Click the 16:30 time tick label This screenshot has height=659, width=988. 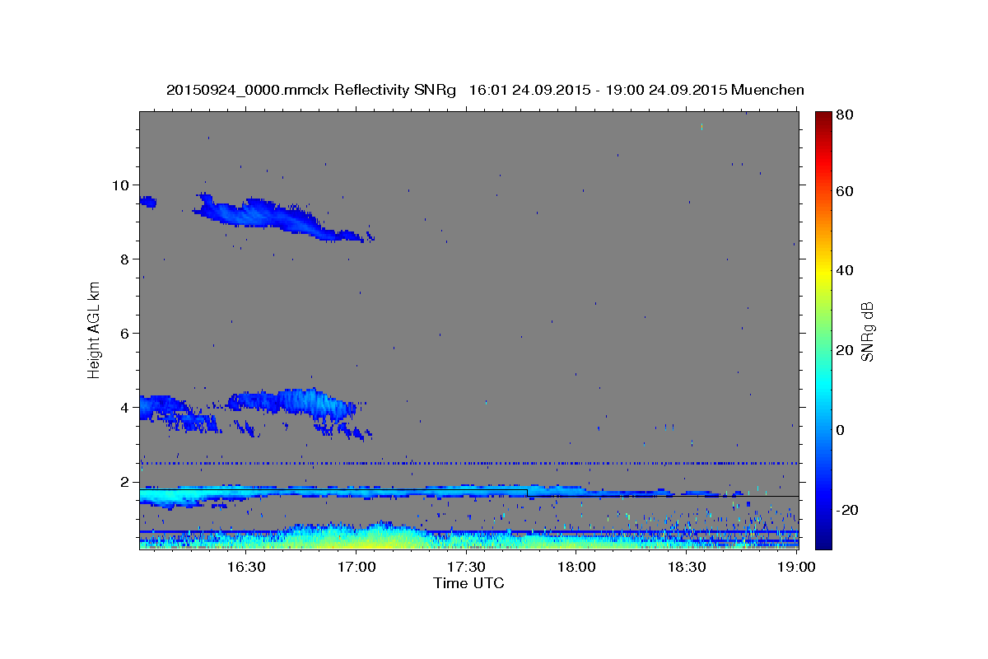click(245, 567)
